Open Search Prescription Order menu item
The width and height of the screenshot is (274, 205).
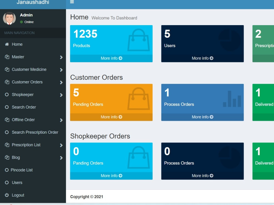tap(33, 132)
